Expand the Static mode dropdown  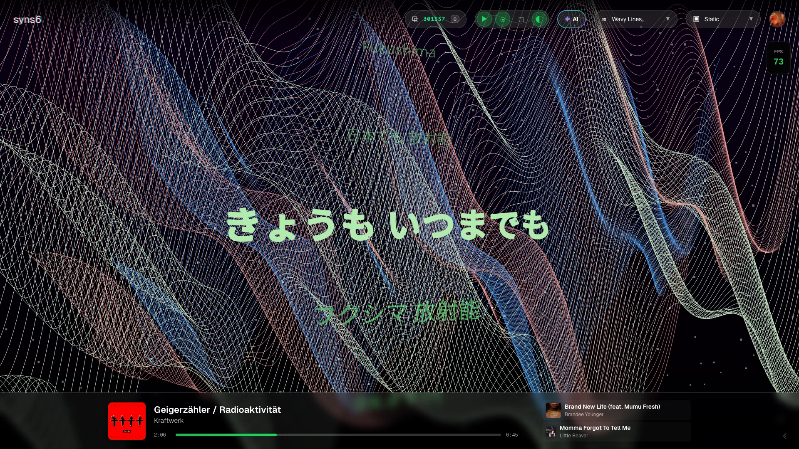pos(723,19)
